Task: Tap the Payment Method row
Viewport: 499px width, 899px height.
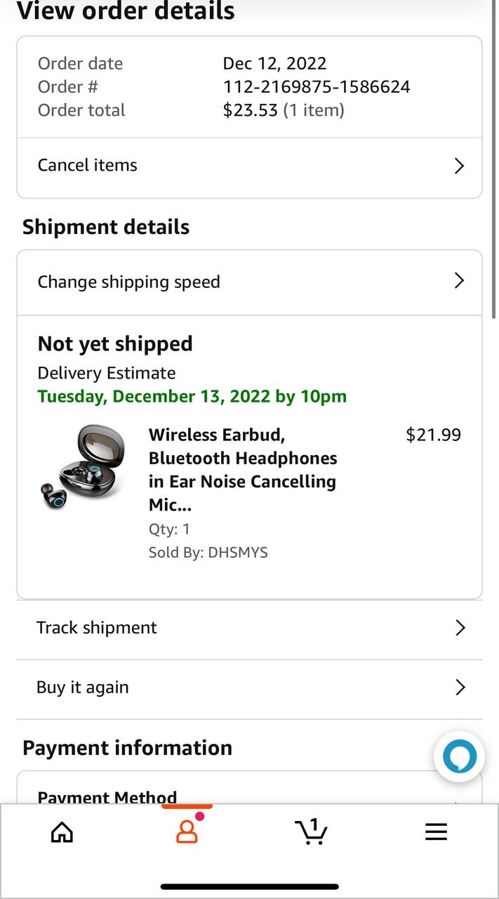Action: pos(107,796)
